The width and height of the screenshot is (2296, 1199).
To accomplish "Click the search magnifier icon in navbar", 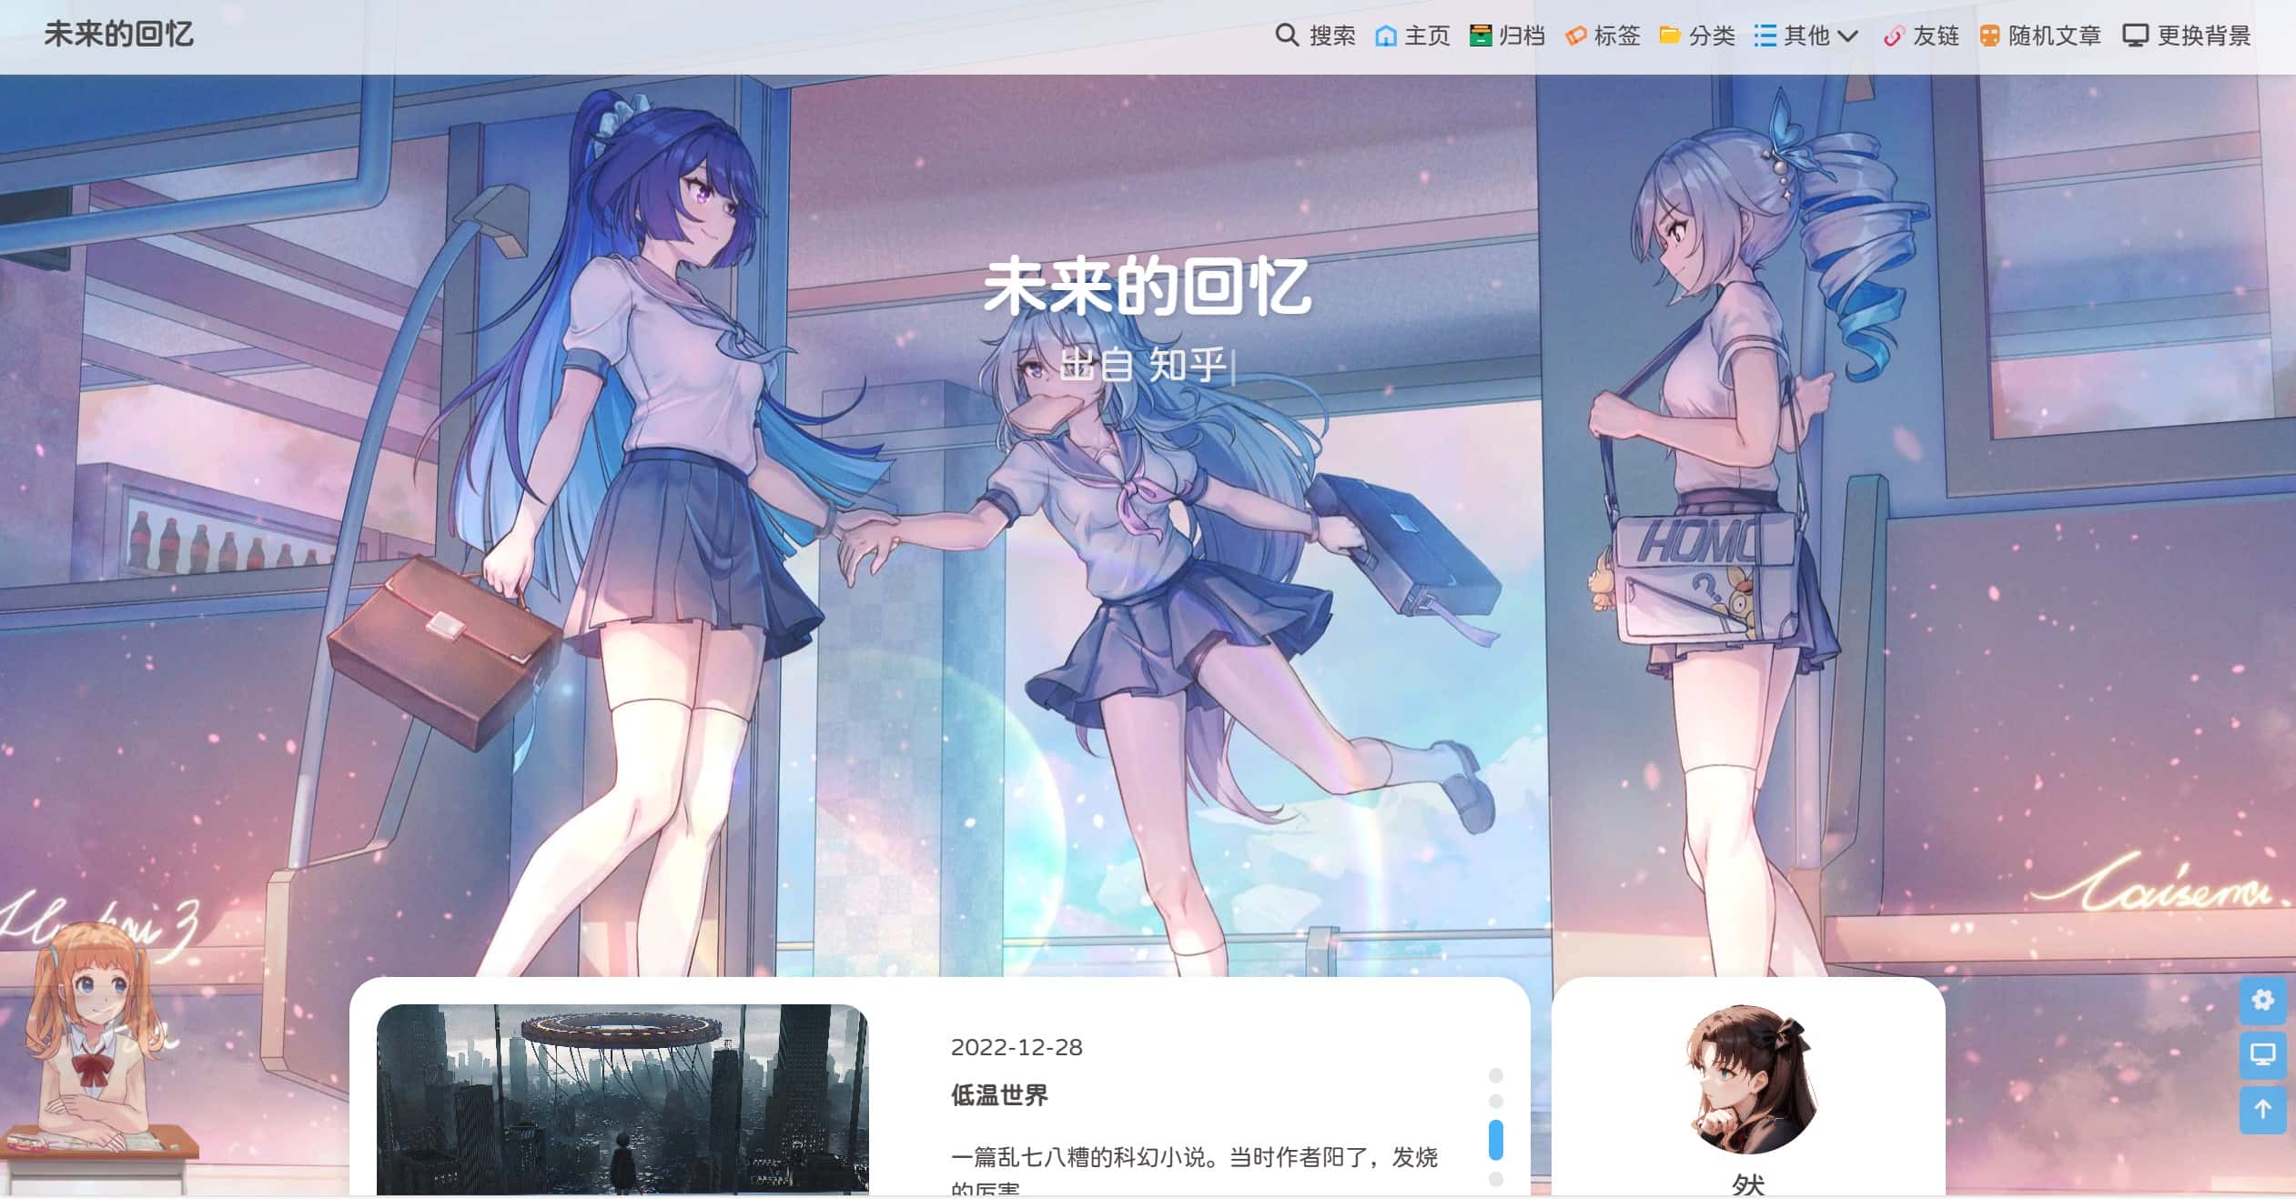I will coord(1286,35).
